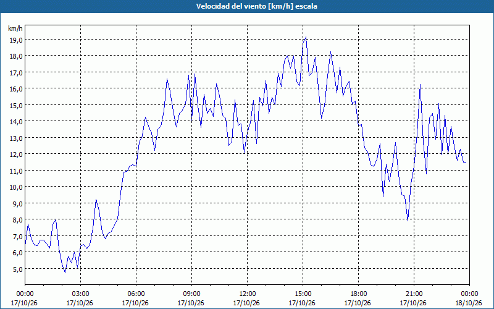Select the 06:00 time label
Image resolution: width=494 pixels, height=309 pixels.
(136, 294)
